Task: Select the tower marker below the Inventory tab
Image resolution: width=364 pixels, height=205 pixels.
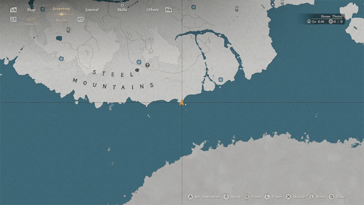Action: click(68, 30)
